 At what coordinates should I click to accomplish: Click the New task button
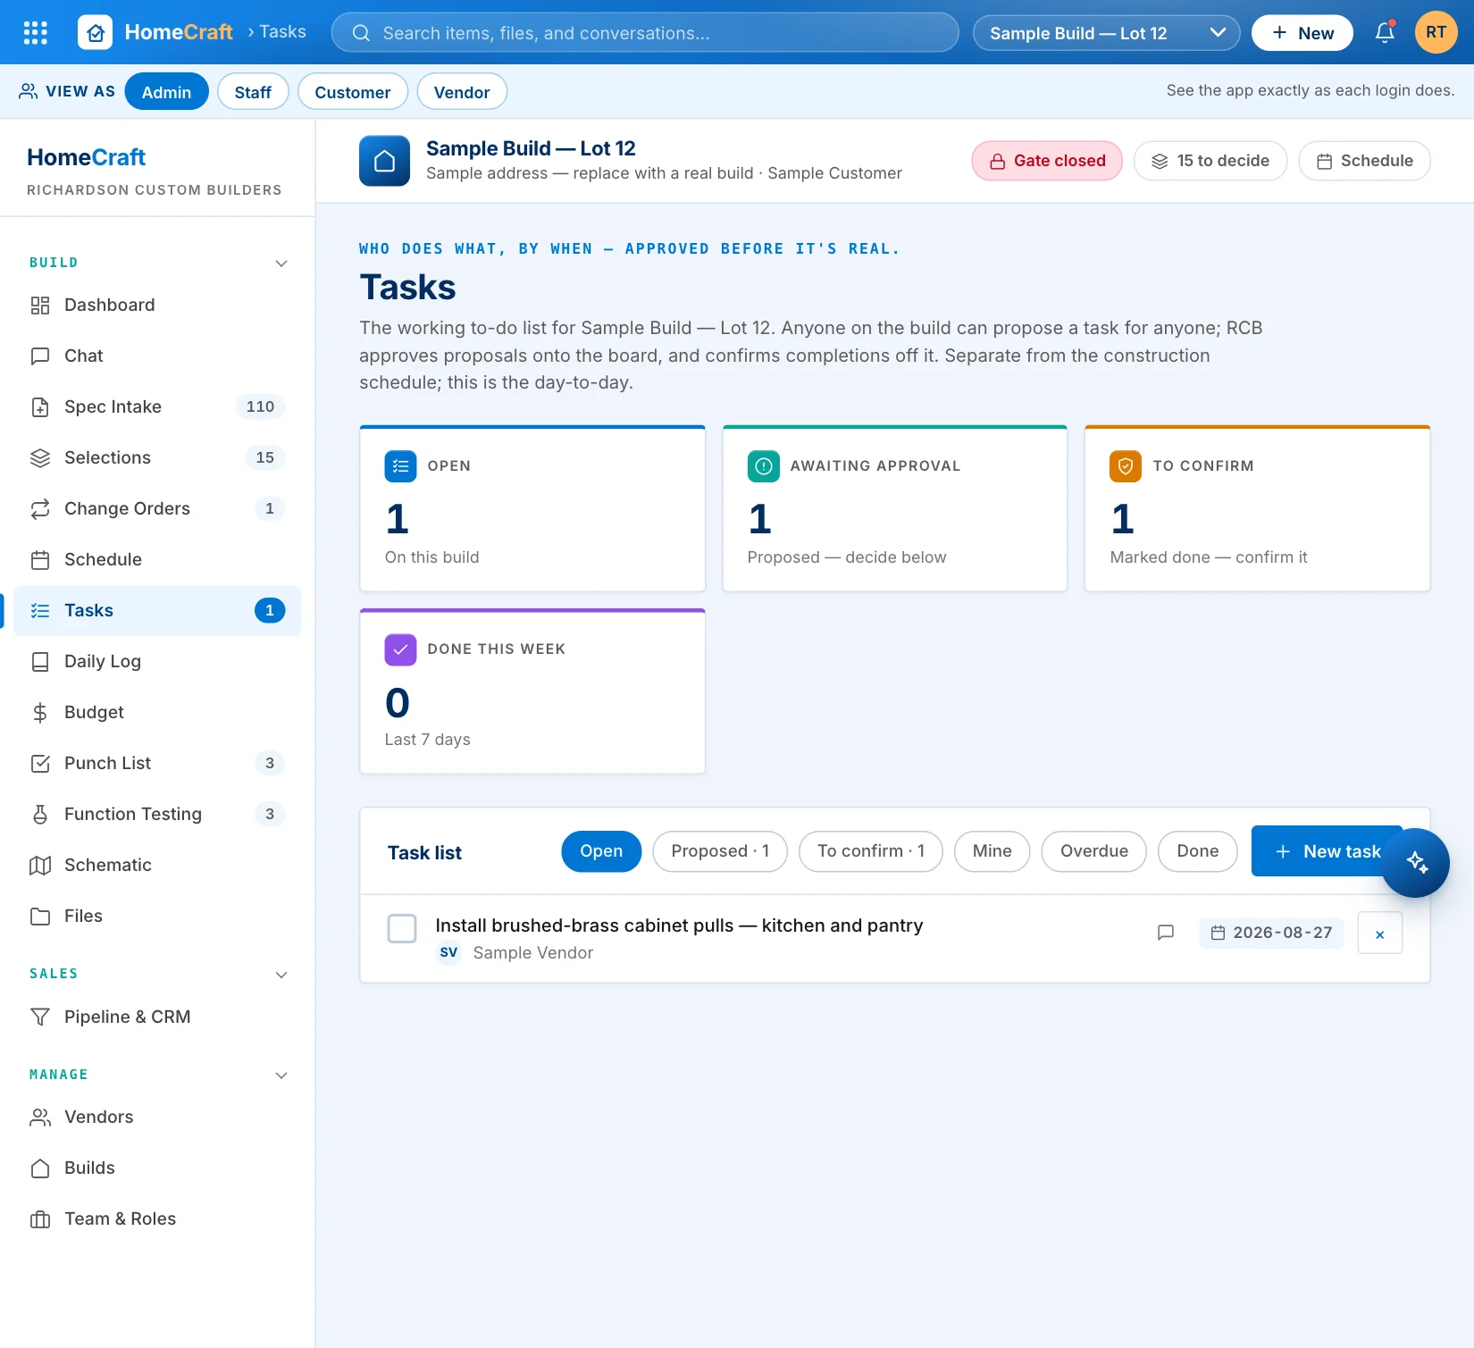click(x=1327, y=851)
